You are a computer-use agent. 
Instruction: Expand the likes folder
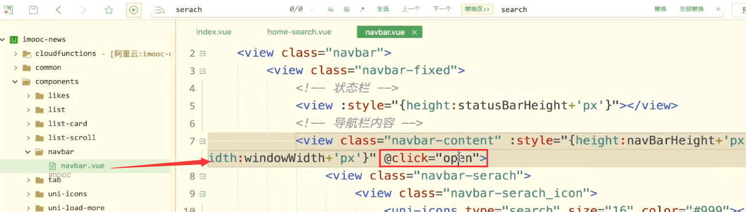[x=28, y=96]
